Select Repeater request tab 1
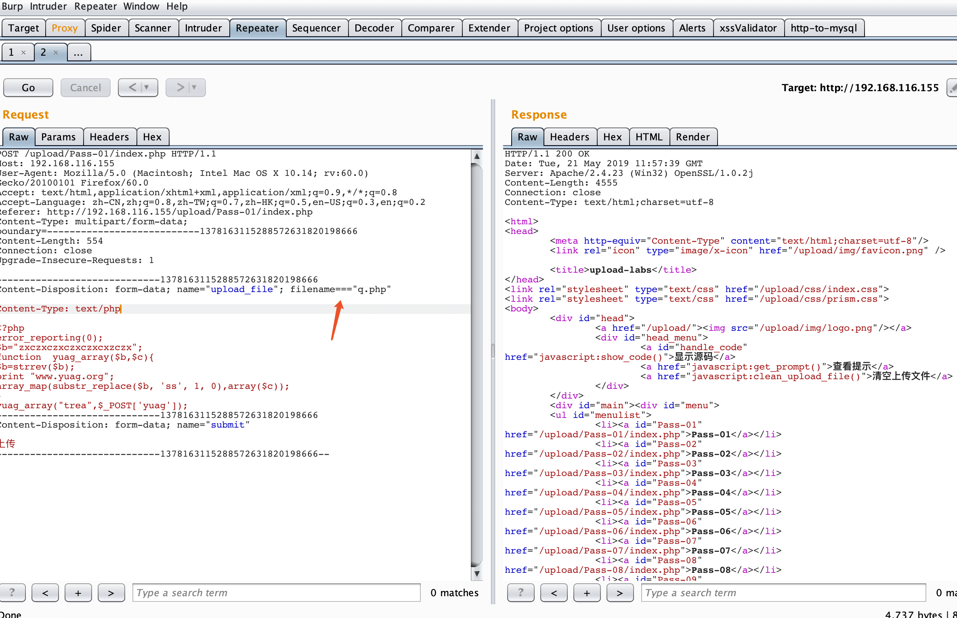The width and height of the screenshot is (957, 618). (11, 52)
